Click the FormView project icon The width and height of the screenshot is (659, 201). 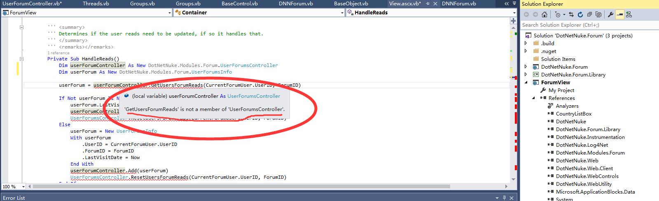click(536, 82)
